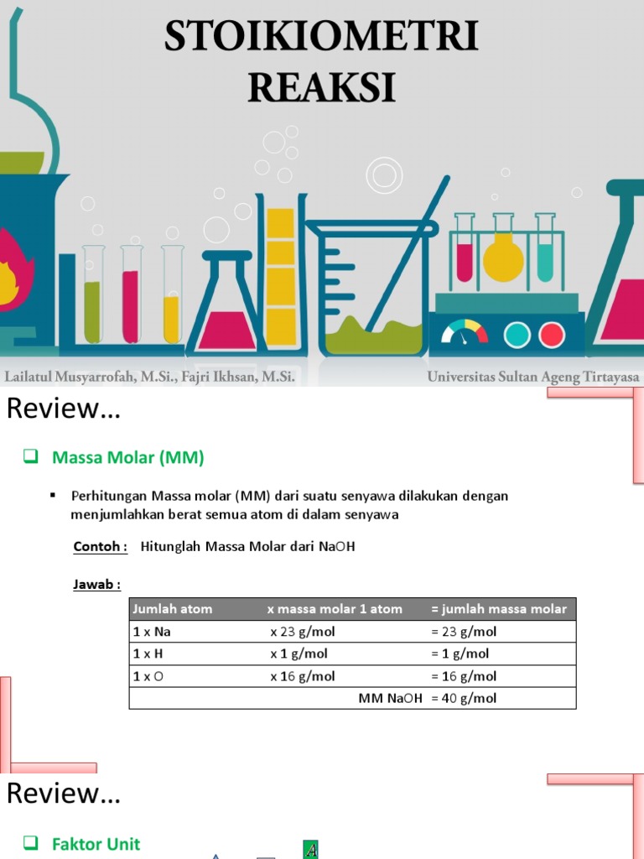The width and height of the screenshot is (644, 859).
Task: Click the = 16 g/mol cell
Action: 464,676
